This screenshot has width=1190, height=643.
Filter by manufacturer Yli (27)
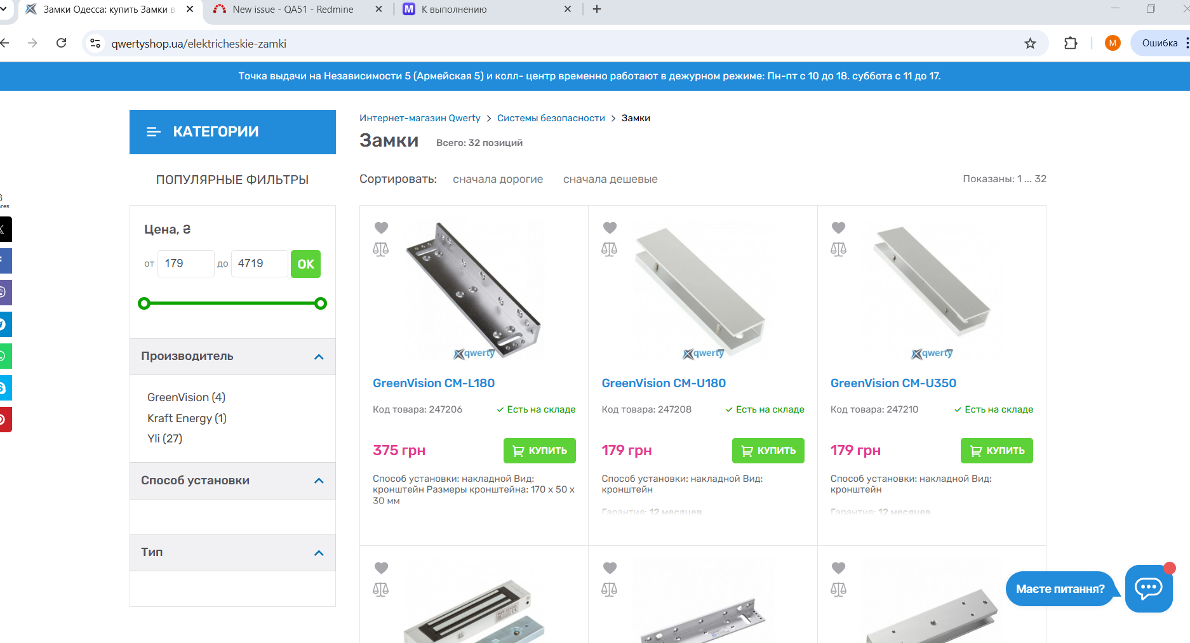tap(164, 439)
